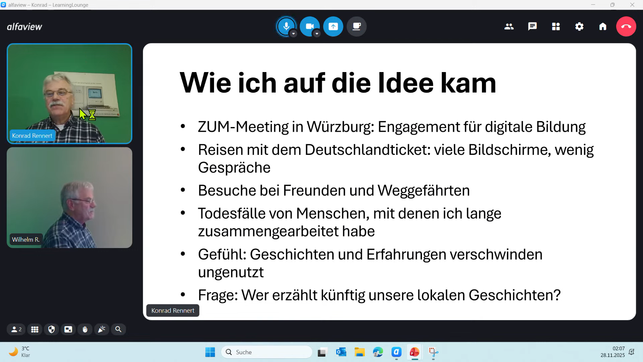643x362 pixels.
Task: Open camera device dropdown arrow
Action: pyautogui.click(x=317, y=34)
